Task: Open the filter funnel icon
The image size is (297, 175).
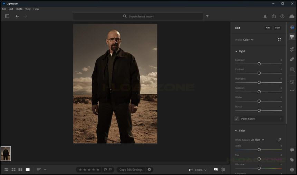Action: tap(207, 16)
